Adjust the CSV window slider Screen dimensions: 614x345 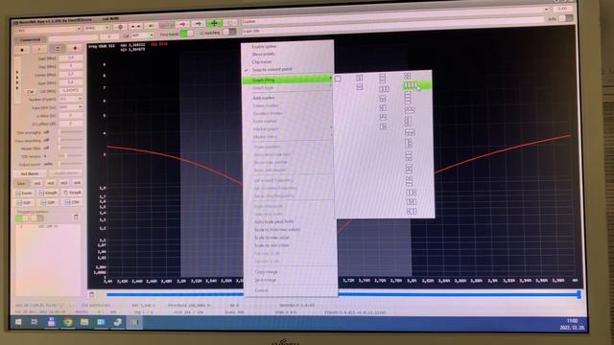(71, 155)
